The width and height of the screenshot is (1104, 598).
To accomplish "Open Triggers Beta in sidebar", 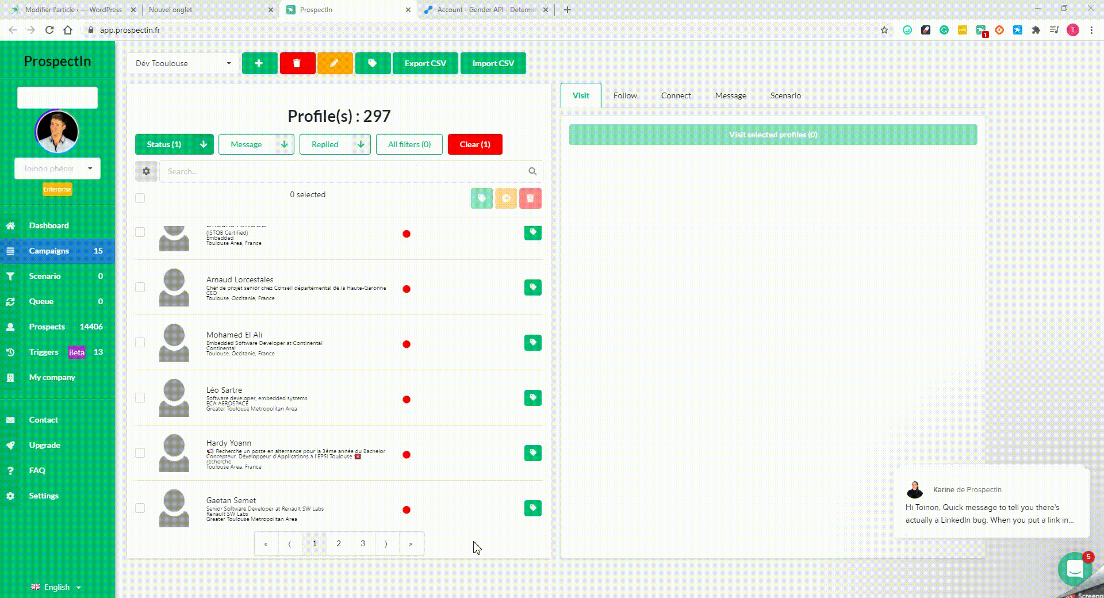I will pyautogui.click(x=57, y=352).
